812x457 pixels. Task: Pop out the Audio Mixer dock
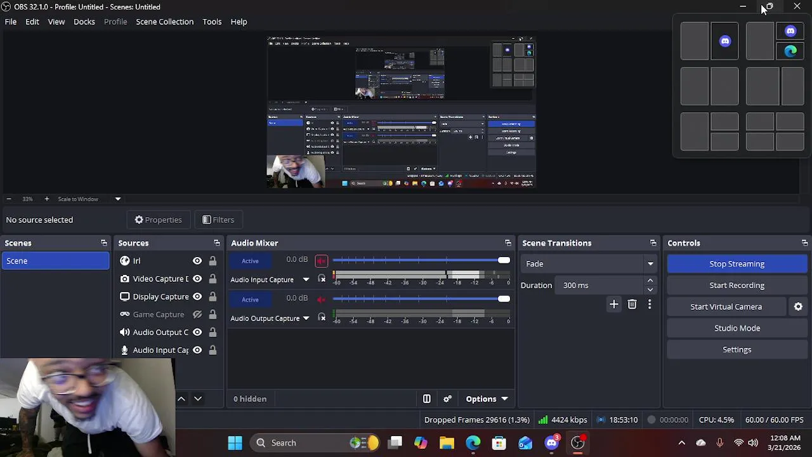[508, 243]
